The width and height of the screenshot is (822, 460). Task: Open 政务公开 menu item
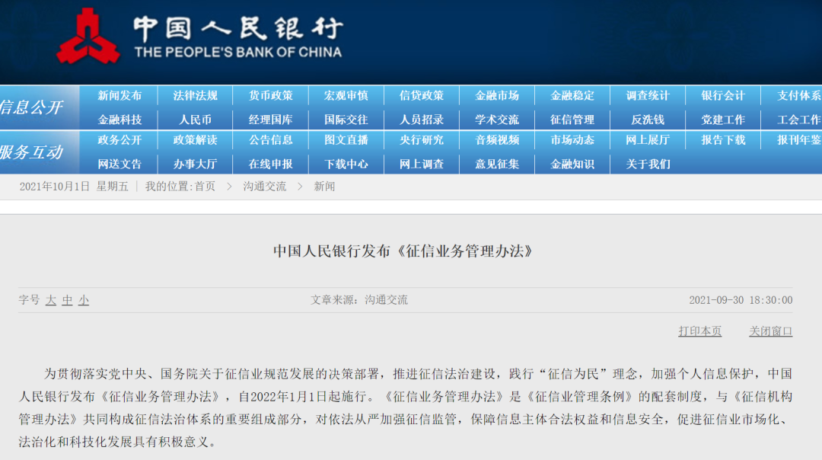pyautogui.click(x=119, y=140)
